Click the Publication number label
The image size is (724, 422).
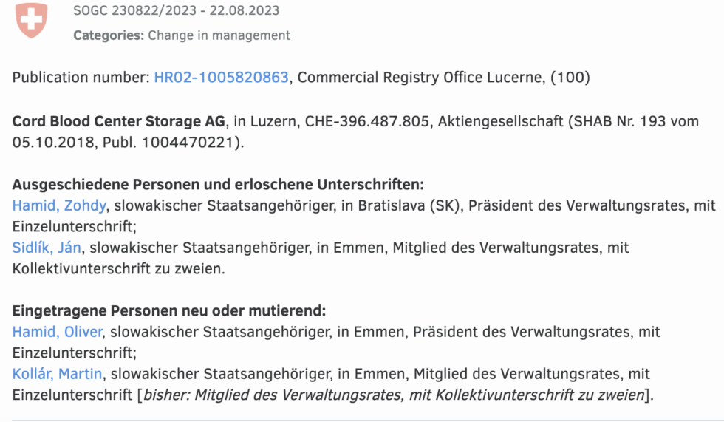point(81,77)
